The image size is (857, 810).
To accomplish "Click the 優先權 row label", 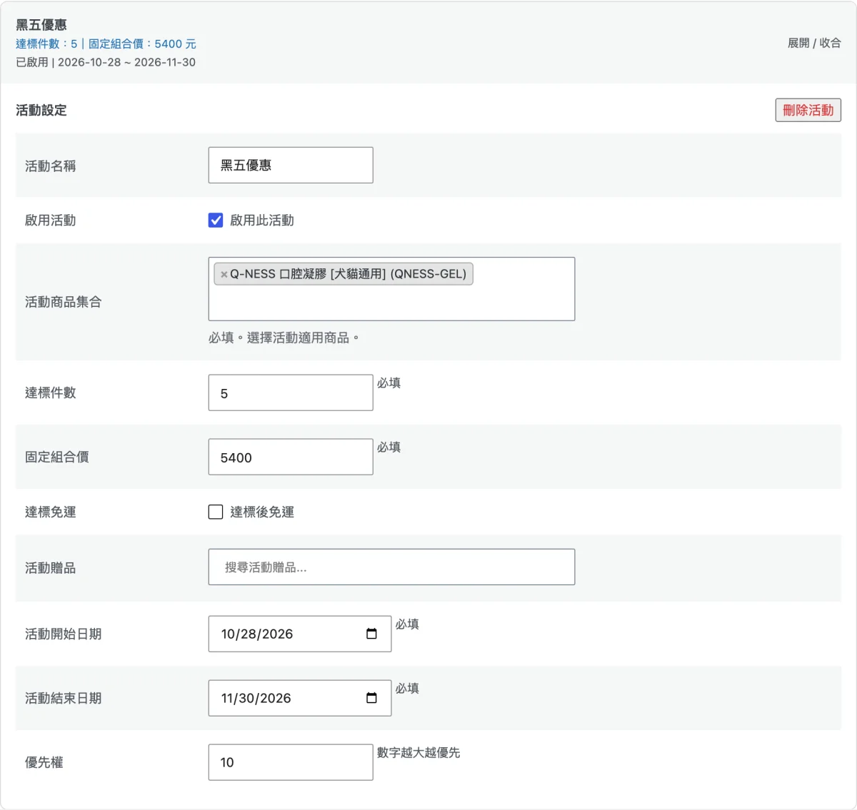I will (x=44, y=762).
